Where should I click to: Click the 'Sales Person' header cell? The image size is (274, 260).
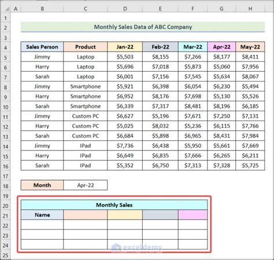pyautogui.click(x=42, y=47)
